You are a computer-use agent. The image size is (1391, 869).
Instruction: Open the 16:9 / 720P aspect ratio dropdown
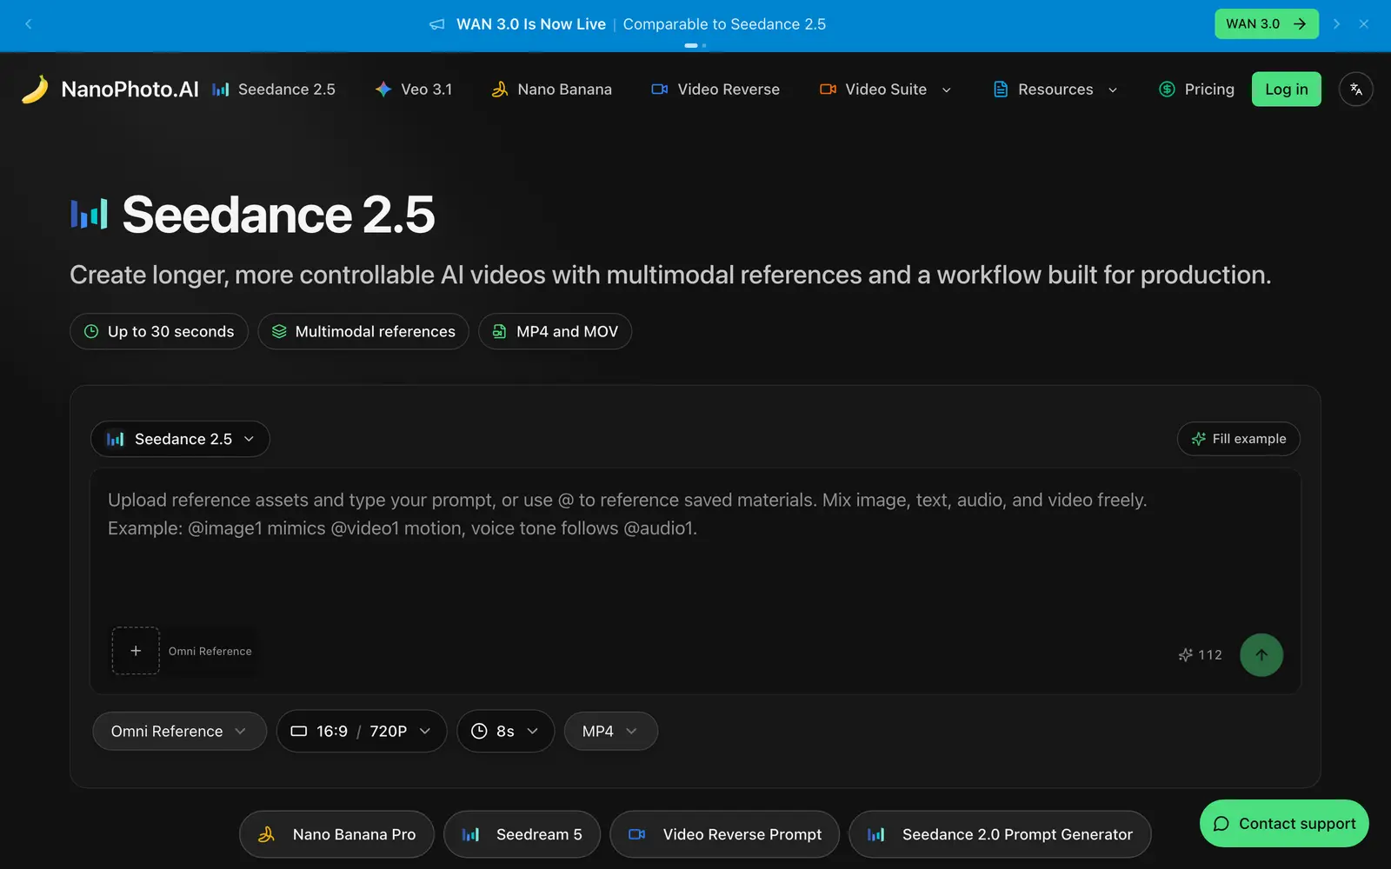point(362,731)
